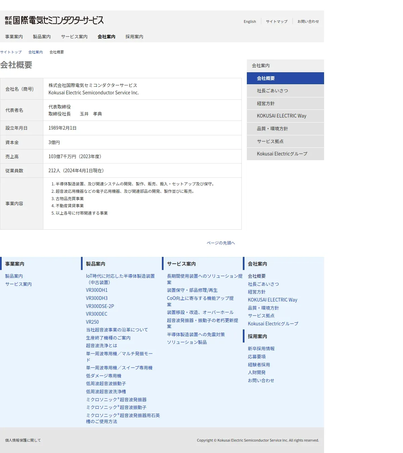Open 品質・環境方針 in the sidebar
The width and height of the screenshot is (403, 453).
pyautogui.click(x=285, y=129)
